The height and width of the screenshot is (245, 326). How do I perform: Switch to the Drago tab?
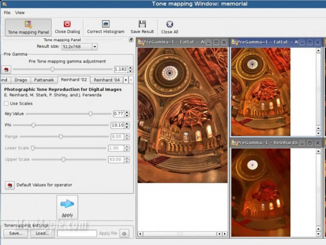coord(21,80)
